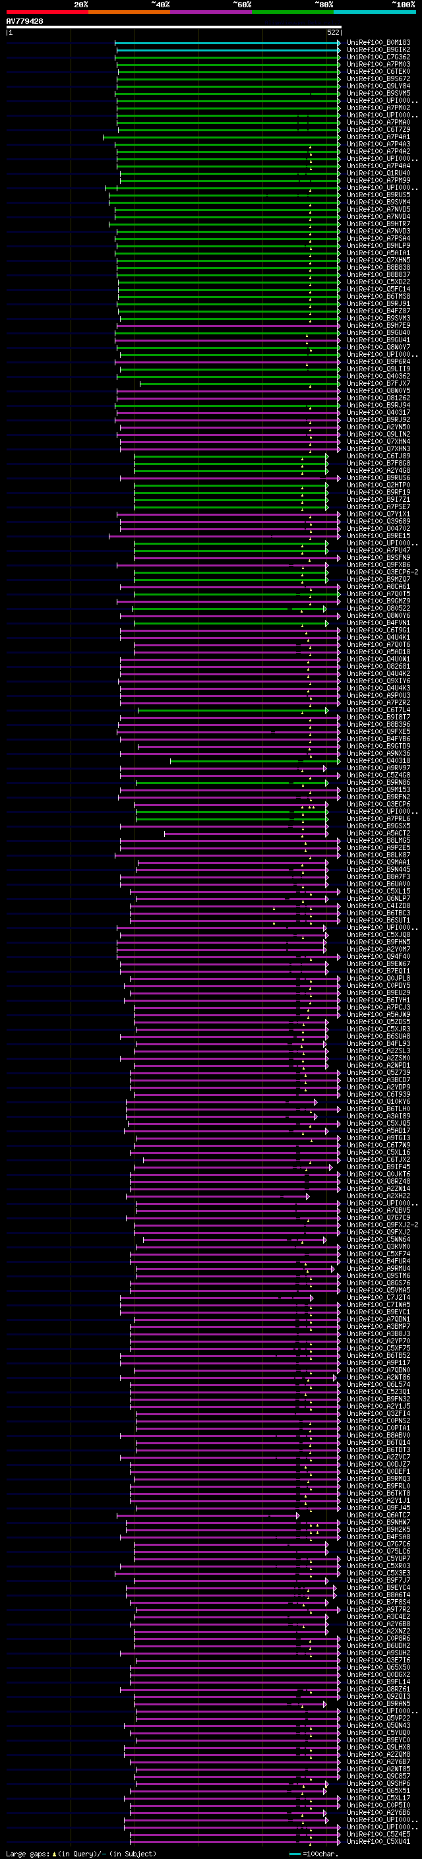The image size is (422, 1859).
Task: Open hit UniRef100_C6TEK0
Action: tap(378, 71)
